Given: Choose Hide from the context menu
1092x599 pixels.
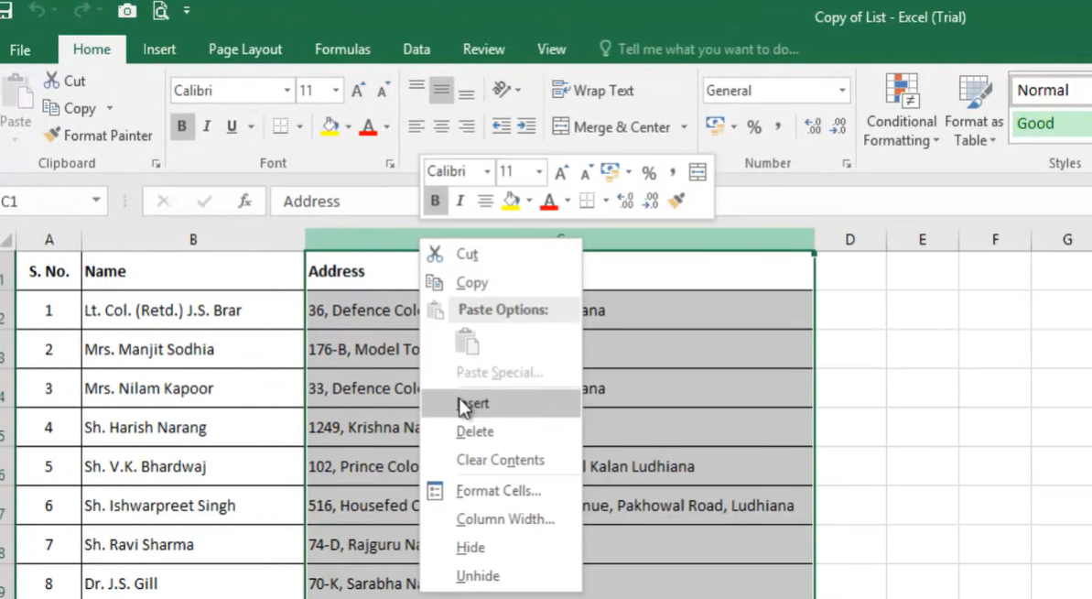Looking at the screenshot, I should (501, 548).
